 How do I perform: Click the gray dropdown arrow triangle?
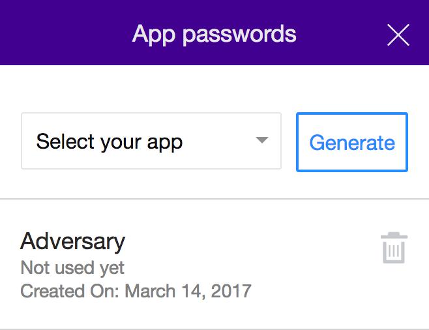(261, 140)
